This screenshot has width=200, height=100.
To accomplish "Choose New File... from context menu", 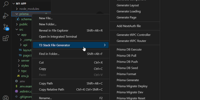I will coord(46,18).
